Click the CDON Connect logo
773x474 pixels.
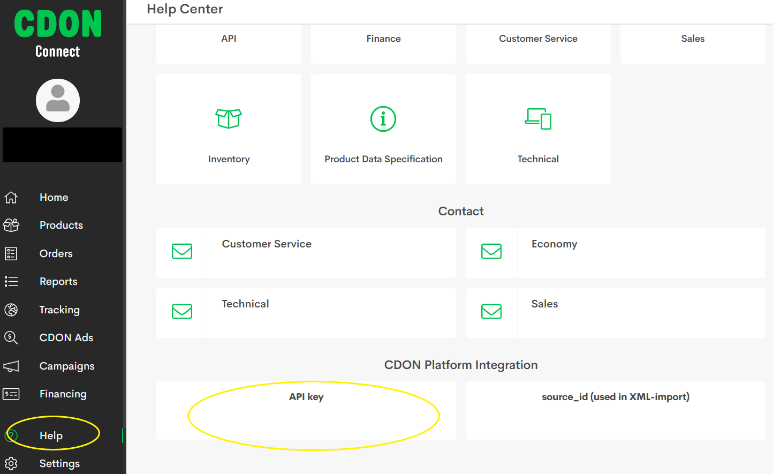(x=58, y=34)
